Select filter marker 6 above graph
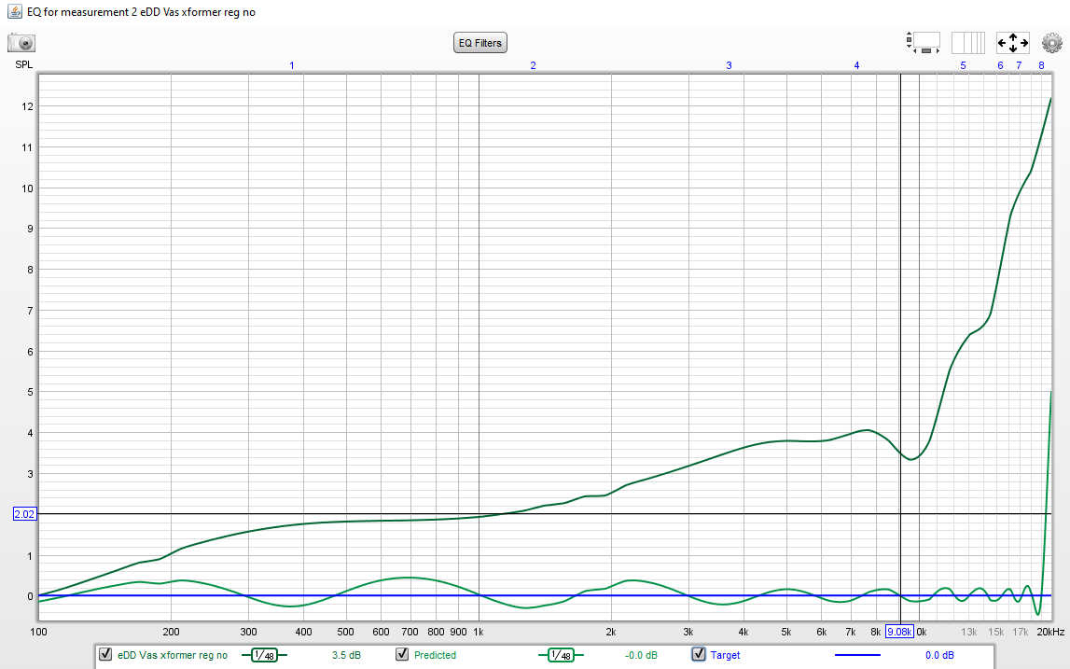 [x=1000, y=65]
